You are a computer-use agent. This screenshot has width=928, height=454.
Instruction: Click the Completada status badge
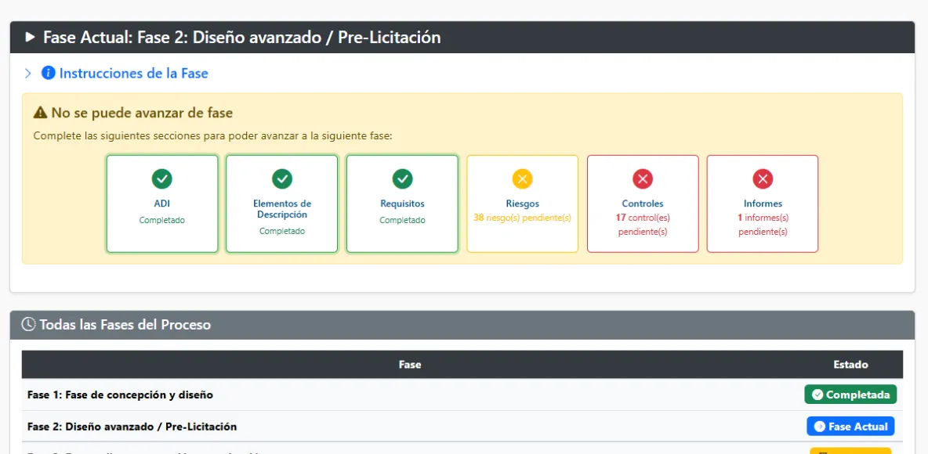[850, 395]
